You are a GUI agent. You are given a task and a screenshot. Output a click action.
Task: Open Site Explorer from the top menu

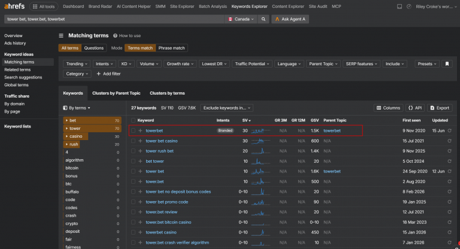(x=182, y=7)
